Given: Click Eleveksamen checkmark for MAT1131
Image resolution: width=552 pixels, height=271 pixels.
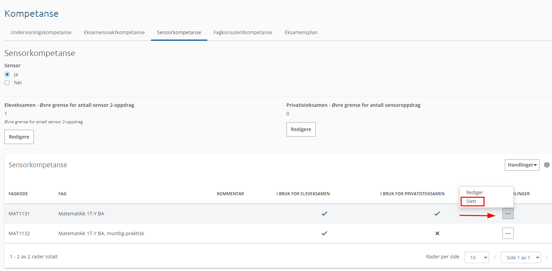Looking at the screenshot, I should 325,214.
